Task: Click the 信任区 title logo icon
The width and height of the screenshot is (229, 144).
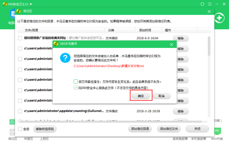Action: [19, 11]
